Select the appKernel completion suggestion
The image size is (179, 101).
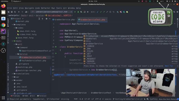pos(131,39)
